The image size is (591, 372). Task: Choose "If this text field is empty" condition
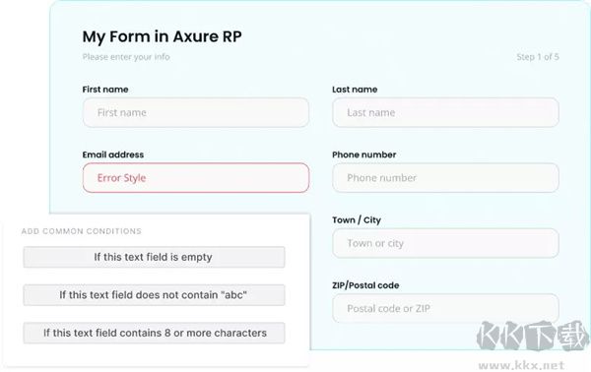[154, 257]
